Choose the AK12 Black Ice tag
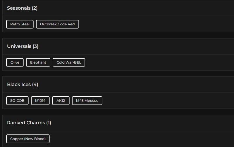The height and width of the screenshot is (147, 234). tap(61, 101)
